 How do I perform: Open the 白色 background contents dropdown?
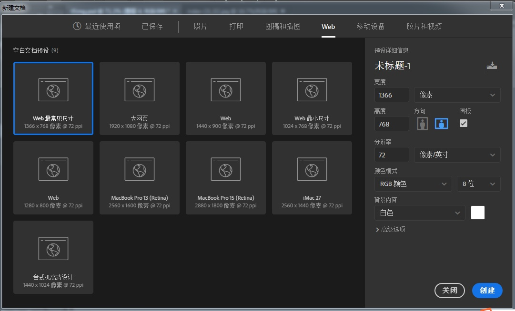(419, 213)
